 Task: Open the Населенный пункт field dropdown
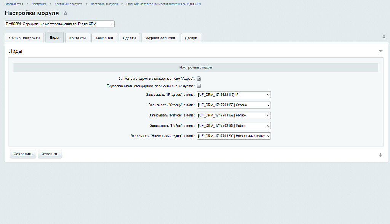point(233,136)
